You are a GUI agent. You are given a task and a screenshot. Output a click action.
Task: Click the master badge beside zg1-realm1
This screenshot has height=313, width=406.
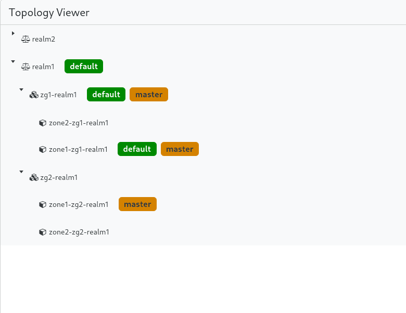pyautogui.click(x=149, y=95)
